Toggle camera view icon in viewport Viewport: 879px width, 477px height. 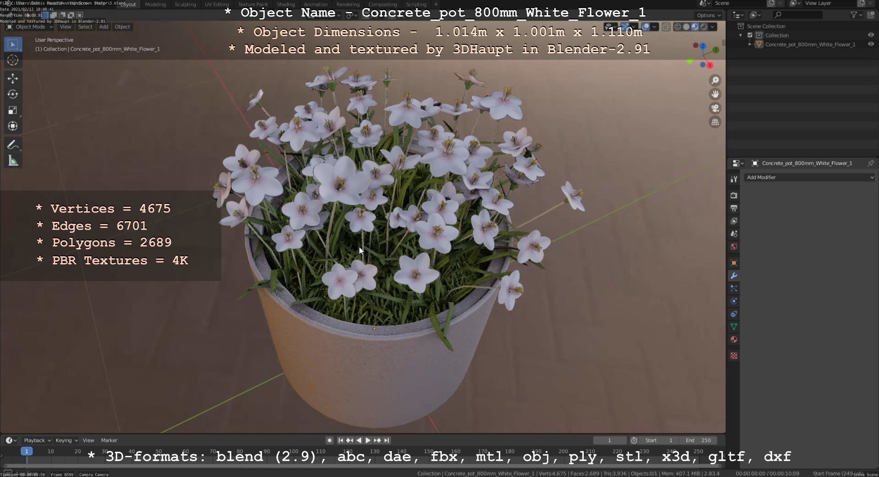(x=715, y=108)
